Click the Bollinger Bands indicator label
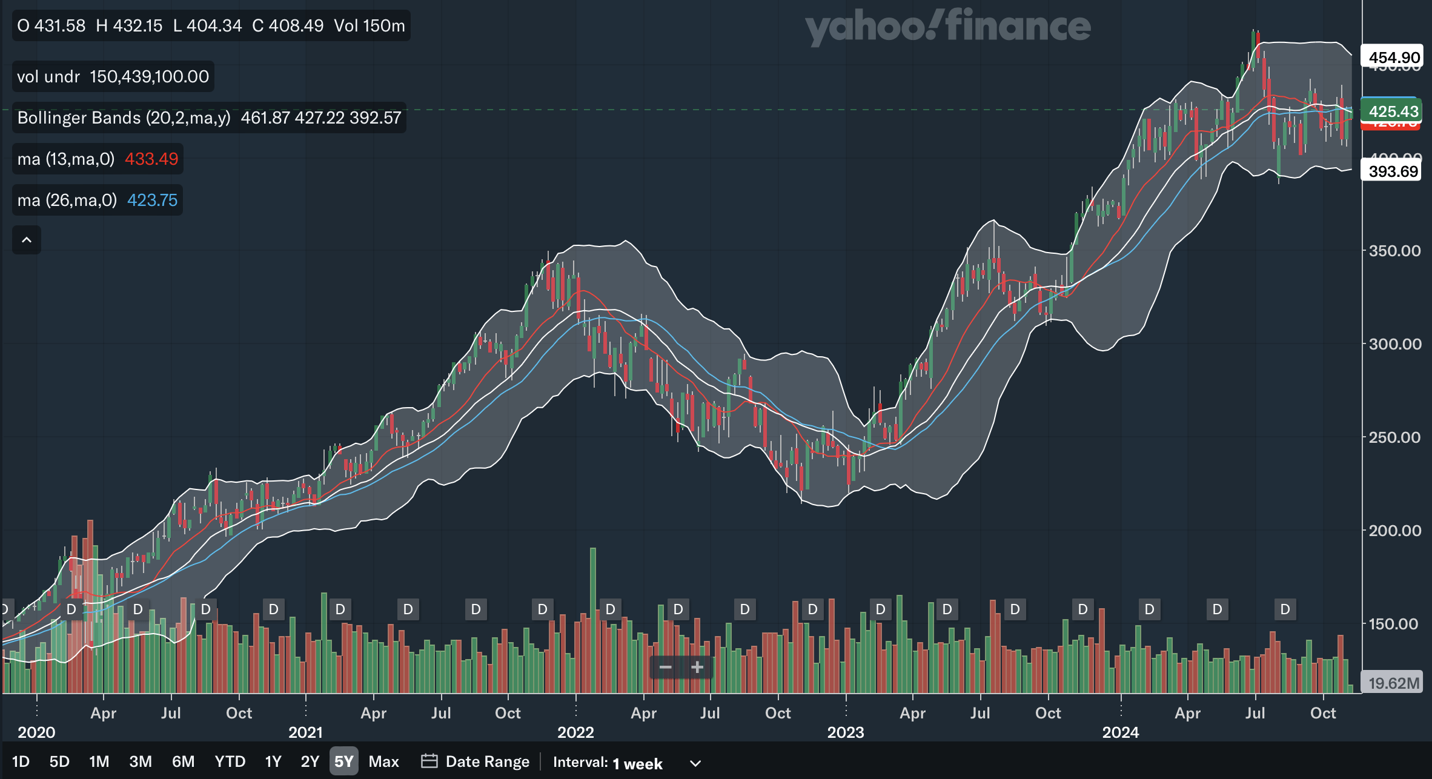 (124, 118)
